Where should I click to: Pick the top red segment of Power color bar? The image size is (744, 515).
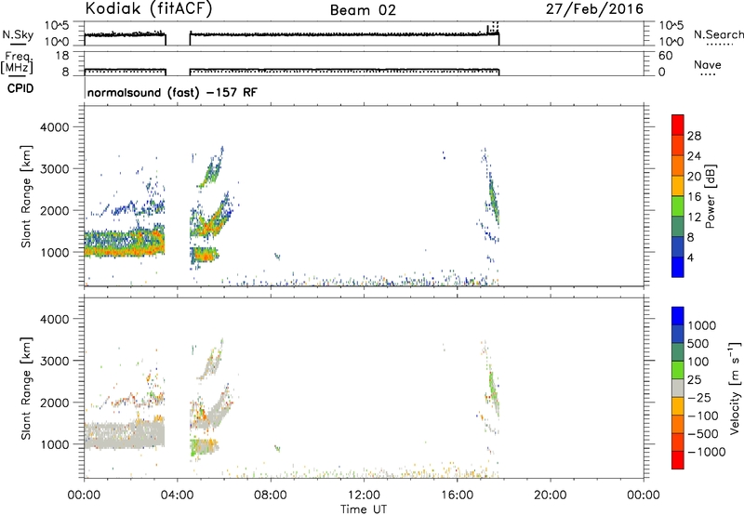coord(678,125)
